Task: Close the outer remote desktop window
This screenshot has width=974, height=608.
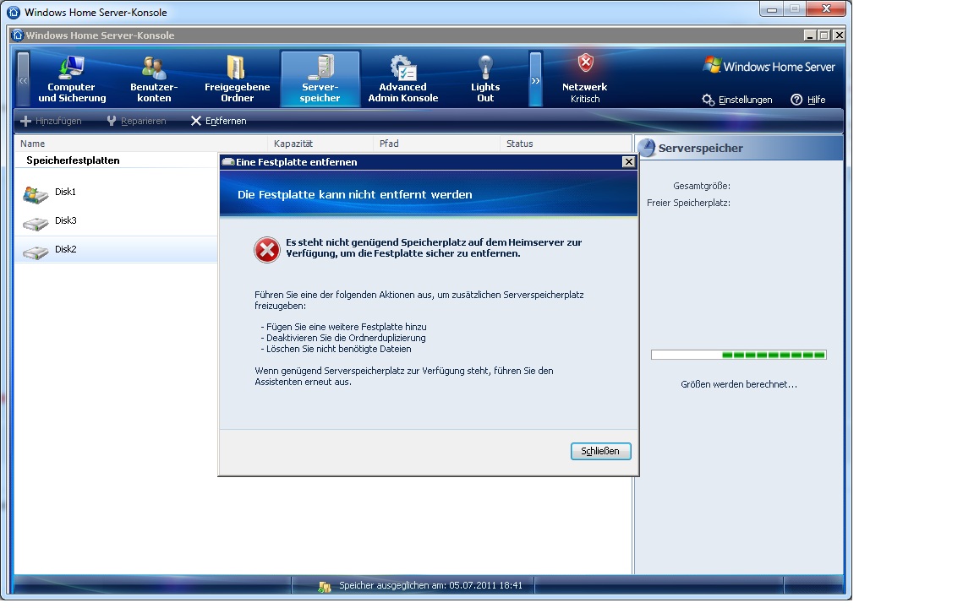Action: point(826,8)
